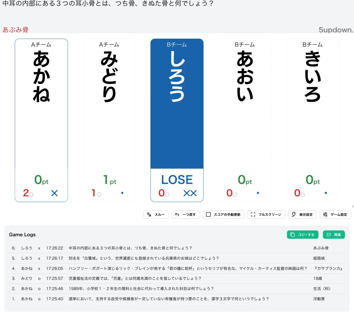Click the Aチーム label on あかね's card

click(x=41, y=44)
